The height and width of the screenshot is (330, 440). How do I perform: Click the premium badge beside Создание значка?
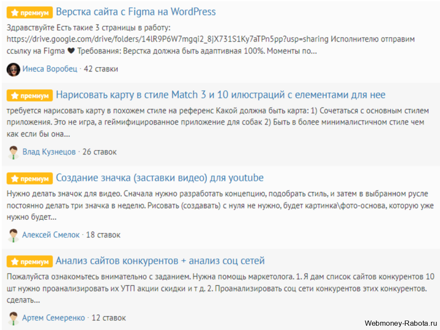(x=30, y=179)
